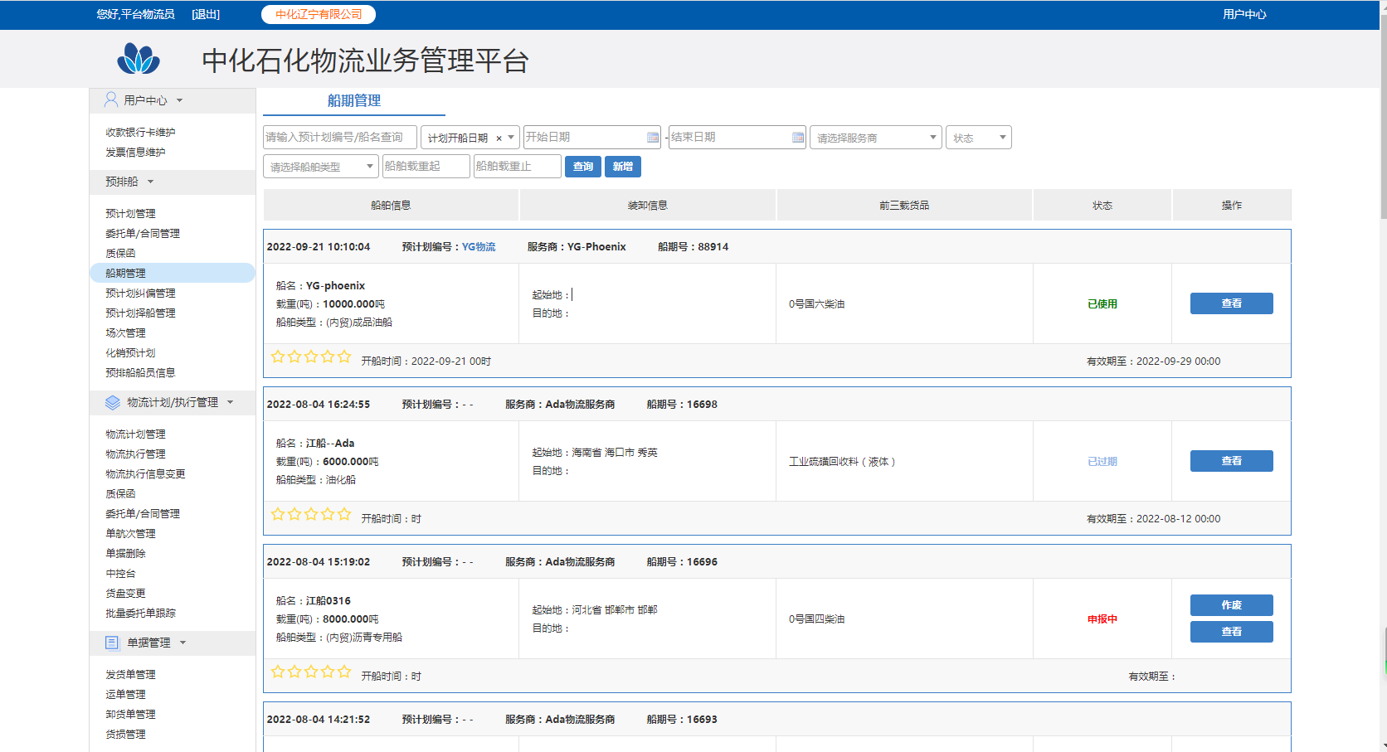This screenshot has height=752, width=1387.
Task: Open 单航次管理 menu item
Action: click(130, 533)
